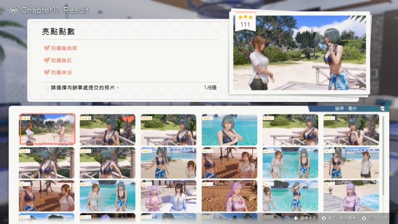Screen dimensions: 398x224
Task: Click the Chapter11 Result emblem icon
Action: (x=13, y=10)
